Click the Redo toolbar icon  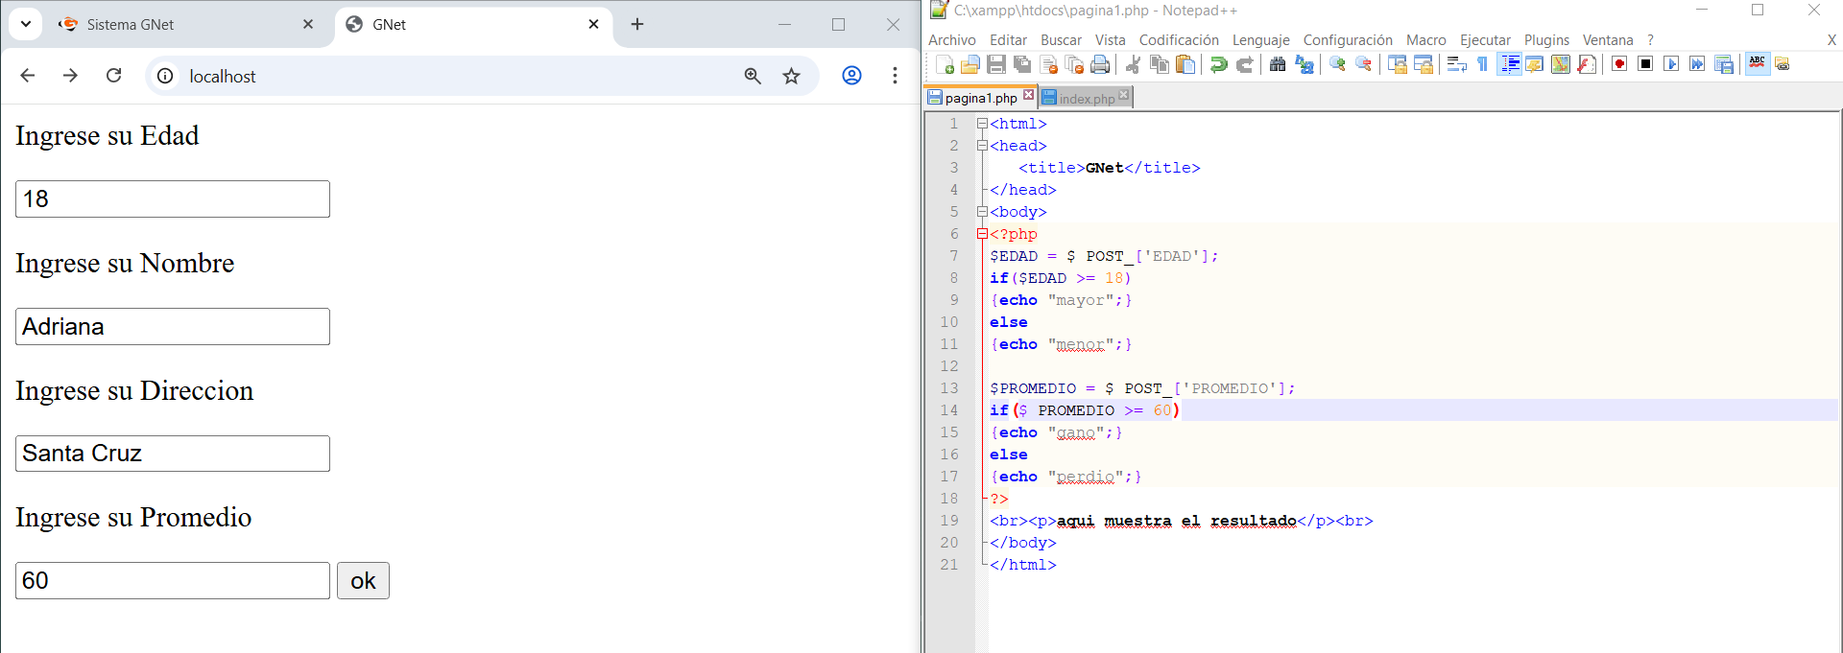(x=1245, y=64)
